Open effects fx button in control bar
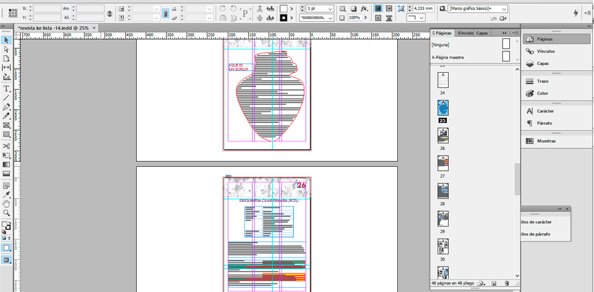The height and width of the screenshot is (292, 594). [x=364, y=9]
